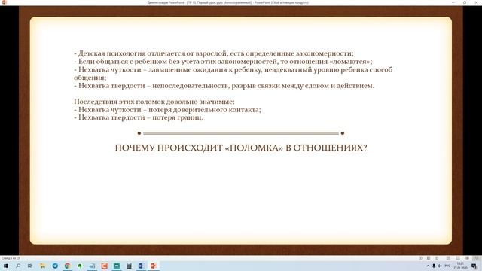Screen dimensions: 482x271
Task: Show hidden system tray icons
Action: pyautogui.click(x=428, y=266)
